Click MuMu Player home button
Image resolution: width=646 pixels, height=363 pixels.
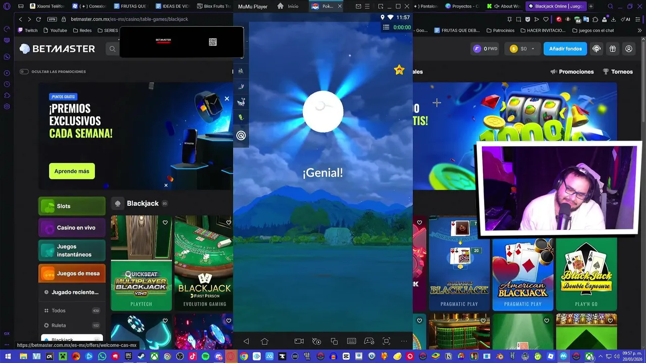point(264,341)
